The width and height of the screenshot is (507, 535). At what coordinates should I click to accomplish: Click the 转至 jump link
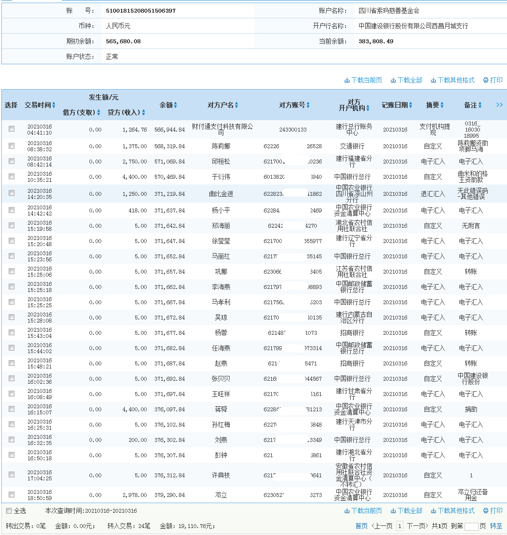click(x=496, y=526)
